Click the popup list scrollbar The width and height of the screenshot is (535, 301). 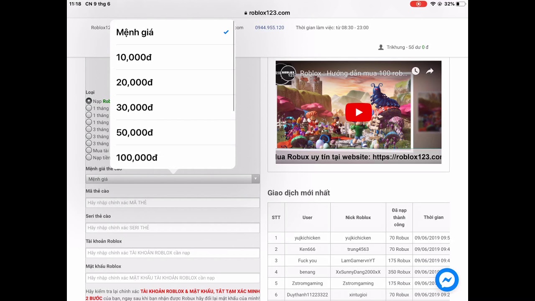(x=234, y=67)
